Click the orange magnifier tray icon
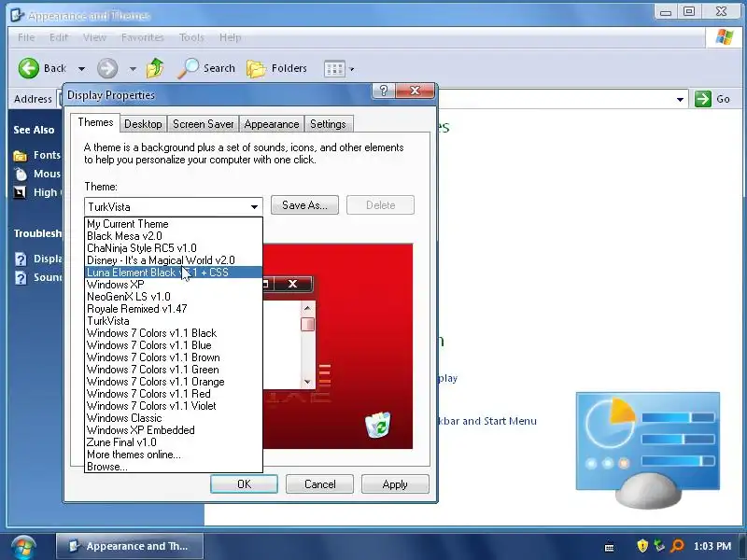Image resolution: width=747 pixels, height=560 pixels. click(x=677, y=546)
